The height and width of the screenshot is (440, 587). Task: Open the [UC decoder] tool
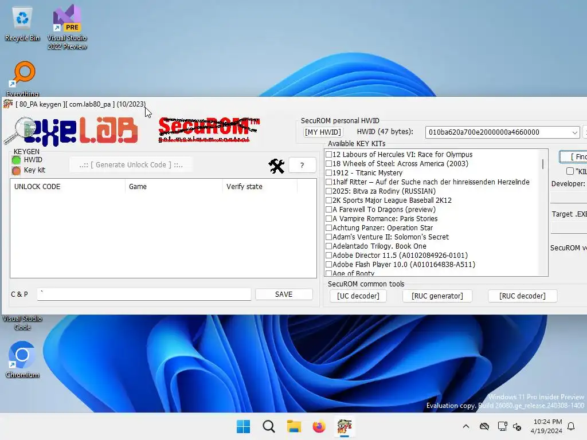(358, 296)
